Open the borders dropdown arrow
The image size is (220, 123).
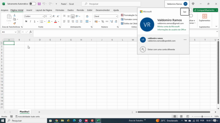pyautogui.click(x=45, y=22)
